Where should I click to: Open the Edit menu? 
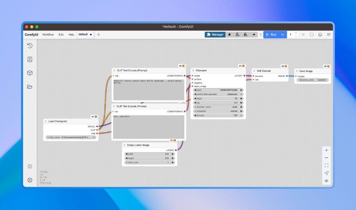pyautogui.click(x=61, y=34)
